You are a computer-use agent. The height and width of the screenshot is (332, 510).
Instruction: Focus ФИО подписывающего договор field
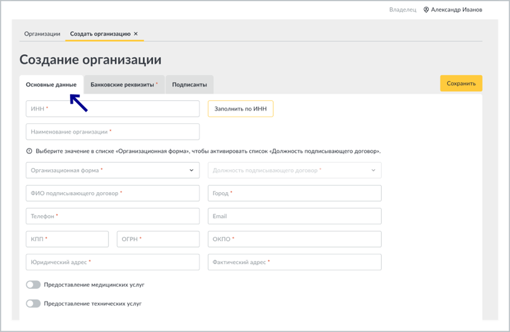pos(112,193)
